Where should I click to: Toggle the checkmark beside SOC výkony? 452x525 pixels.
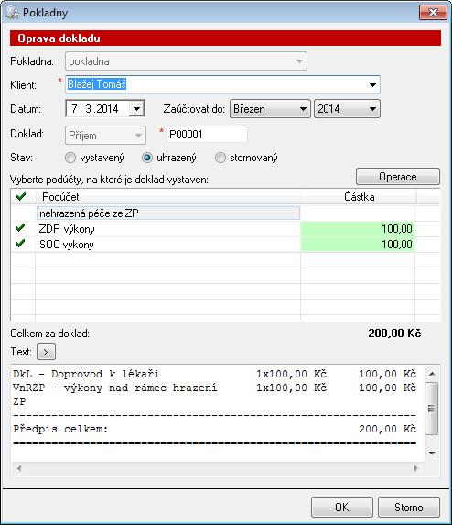(x=20, y=244)
